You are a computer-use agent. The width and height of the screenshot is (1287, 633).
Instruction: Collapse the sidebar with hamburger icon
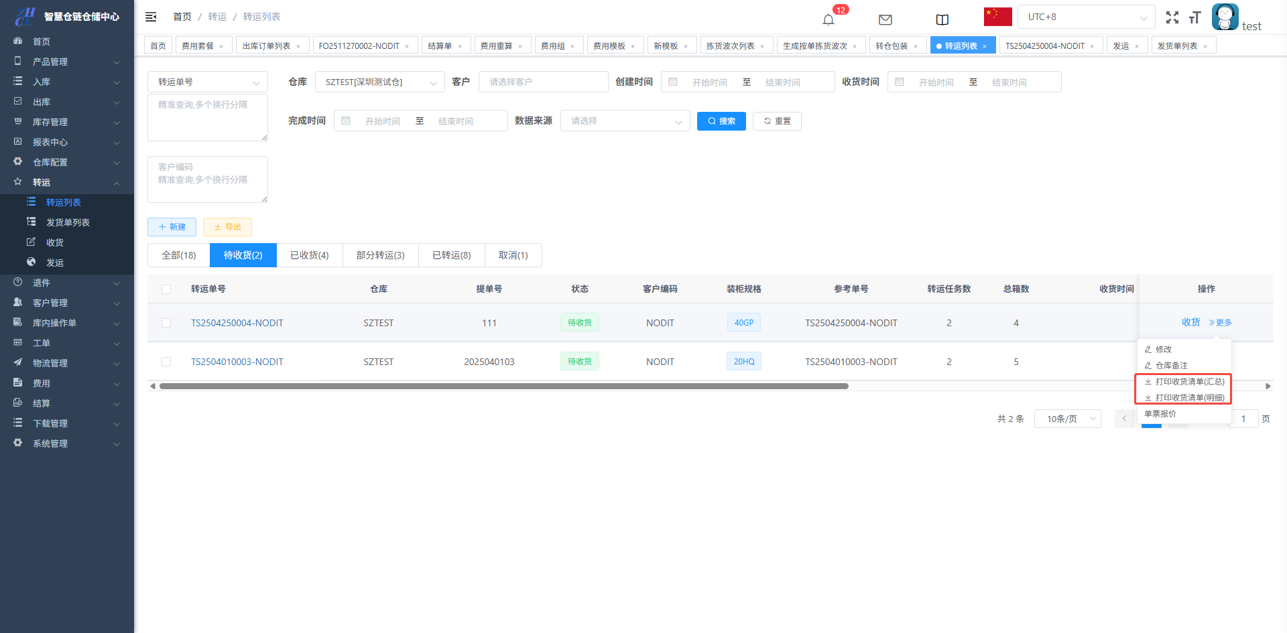(151, 17)
